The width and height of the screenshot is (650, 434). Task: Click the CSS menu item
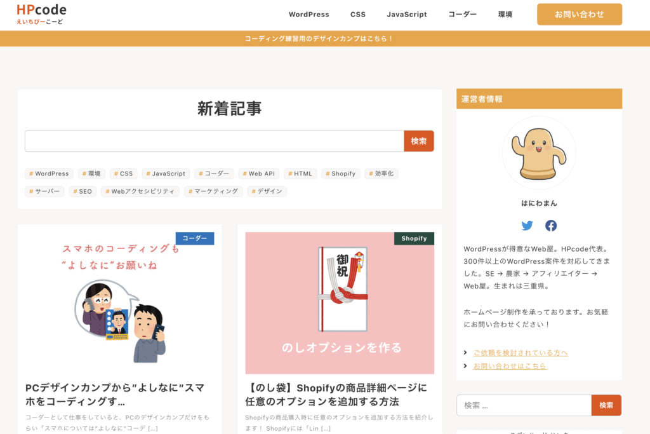tap(358, 14)
